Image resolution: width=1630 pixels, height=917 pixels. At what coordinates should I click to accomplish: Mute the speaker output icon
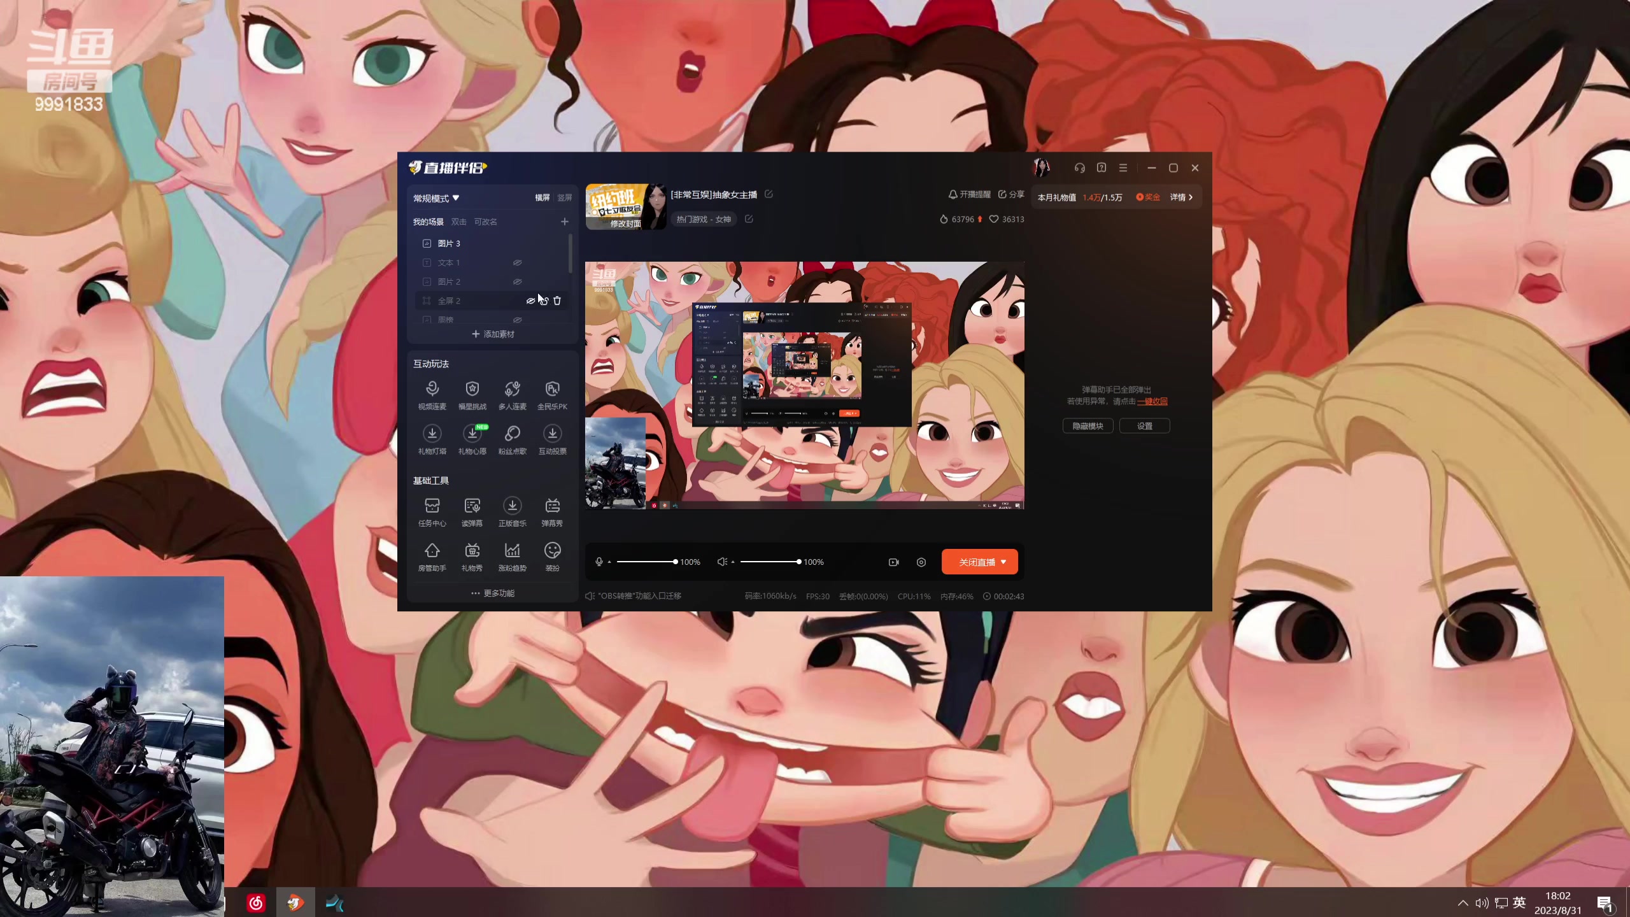point(721,562)
